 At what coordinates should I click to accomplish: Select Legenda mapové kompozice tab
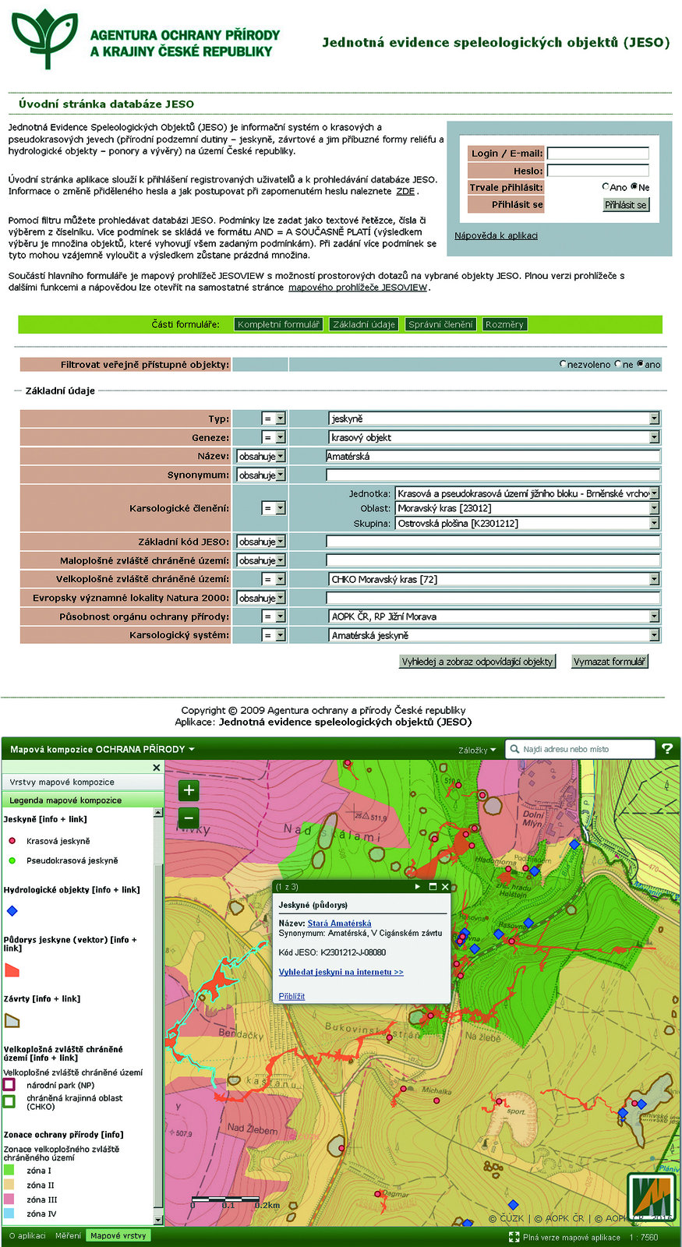pyautogui.click(x=83, y=800)
